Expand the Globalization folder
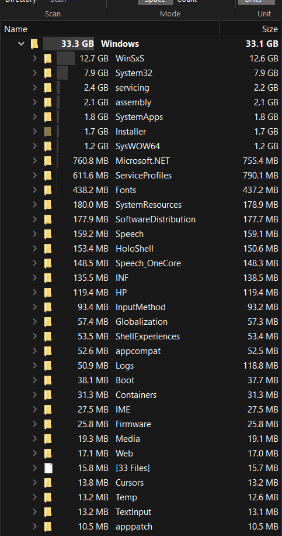The height and width of the screenshot is (536, 282). coord(34,322)
